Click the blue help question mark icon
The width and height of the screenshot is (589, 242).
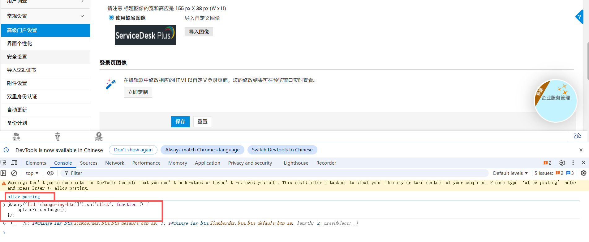point(579,17)
